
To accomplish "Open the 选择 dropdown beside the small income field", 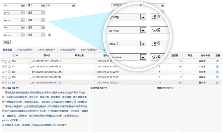I will pos(36,35).
